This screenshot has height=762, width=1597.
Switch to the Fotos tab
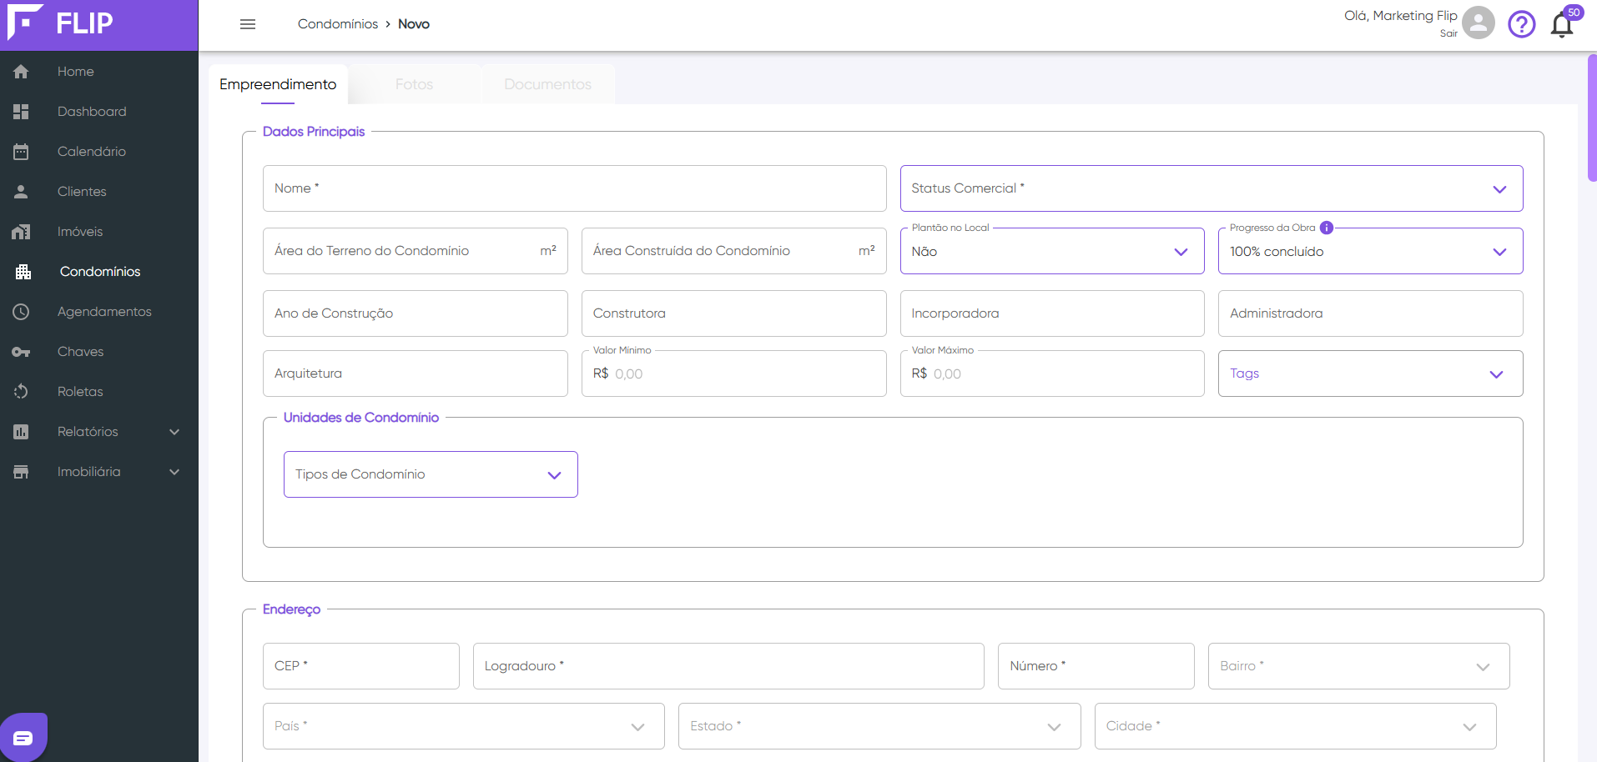click(x=414, y=84)
